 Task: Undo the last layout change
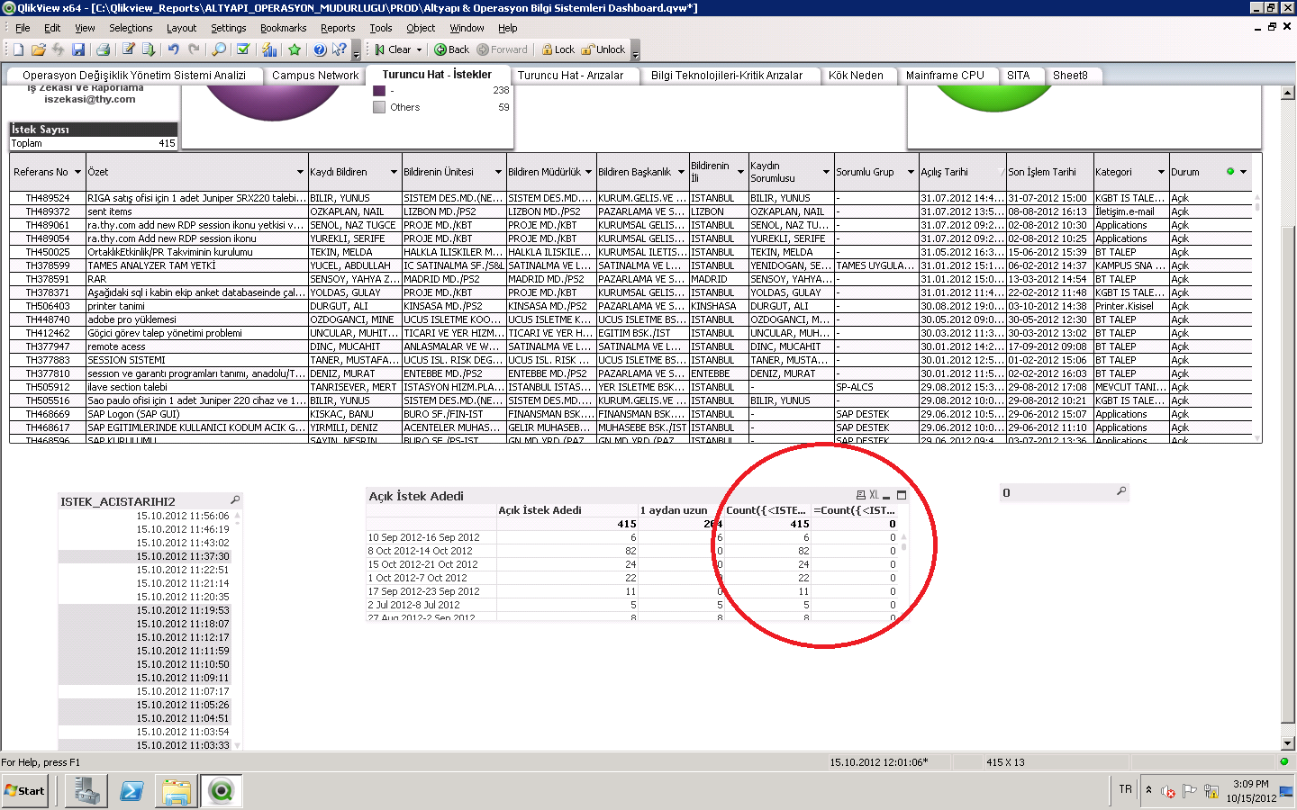(x=173, y=49)
